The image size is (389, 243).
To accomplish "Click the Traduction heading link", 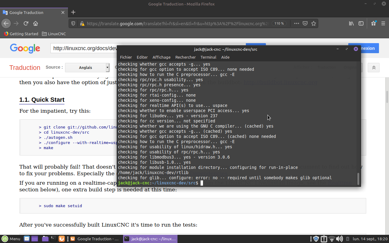I will coord(25,68).
